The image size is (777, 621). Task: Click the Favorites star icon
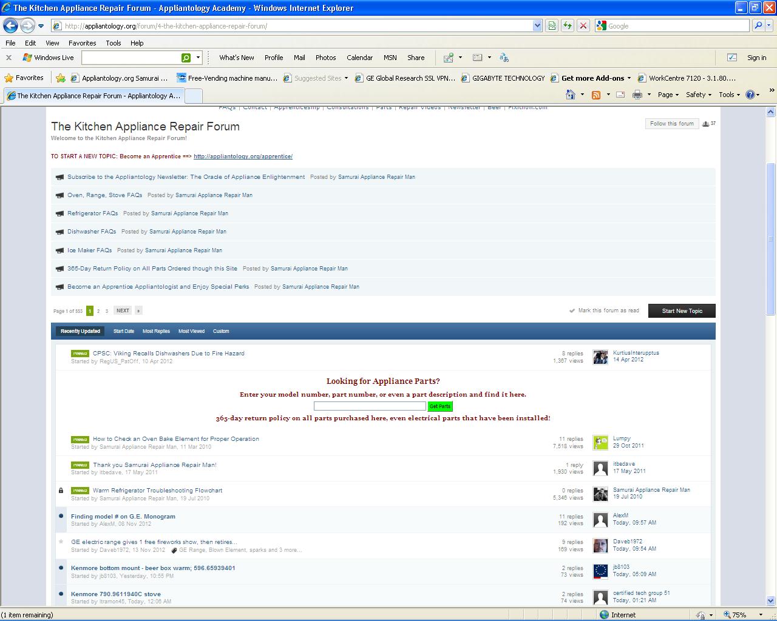(9, 78)
